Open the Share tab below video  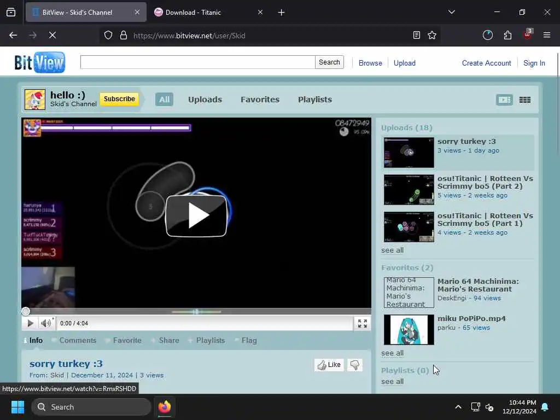click(x=165, y=340)
